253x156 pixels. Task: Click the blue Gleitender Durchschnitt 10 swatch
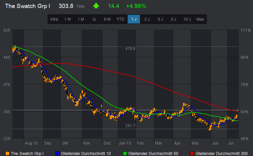pyautogui.click(x=57, y=153)
